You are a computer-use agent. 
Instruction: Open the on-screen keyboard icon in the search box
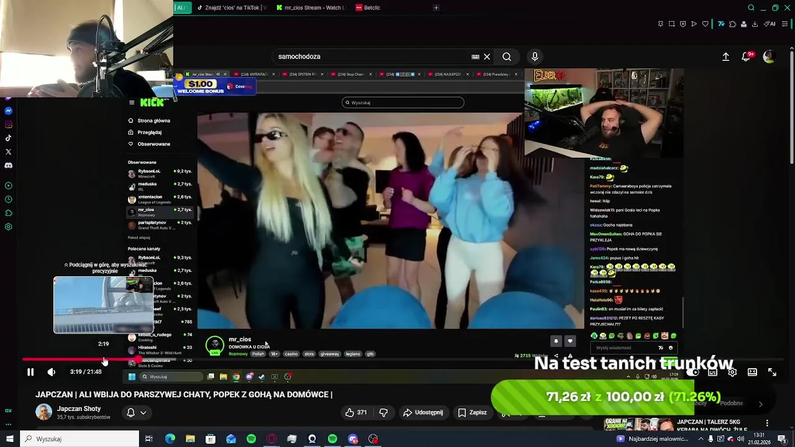click(x=475, y=56)
